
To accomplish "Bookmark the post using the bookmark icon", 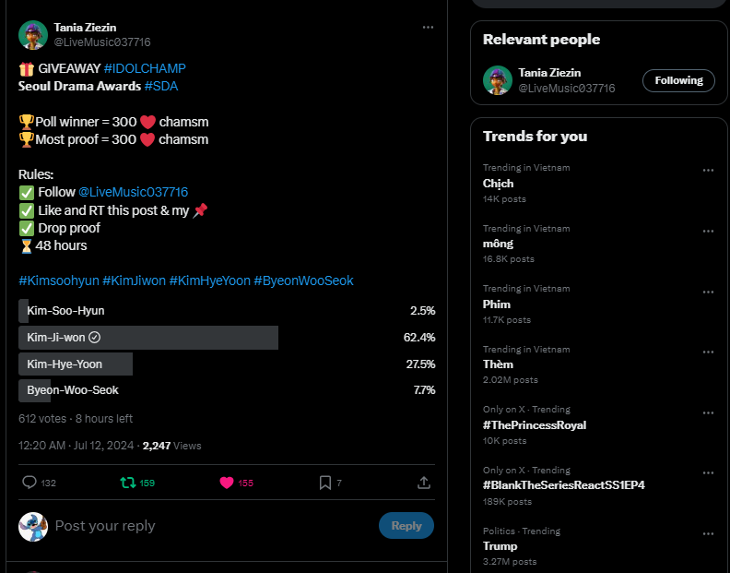I will point(325,483).
